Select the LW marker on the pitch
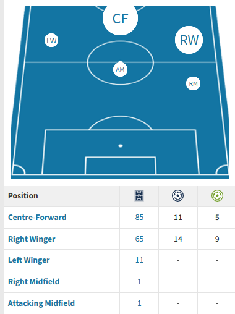The width and height of the screenshot is (235, 314). click(x=51, y=40)
